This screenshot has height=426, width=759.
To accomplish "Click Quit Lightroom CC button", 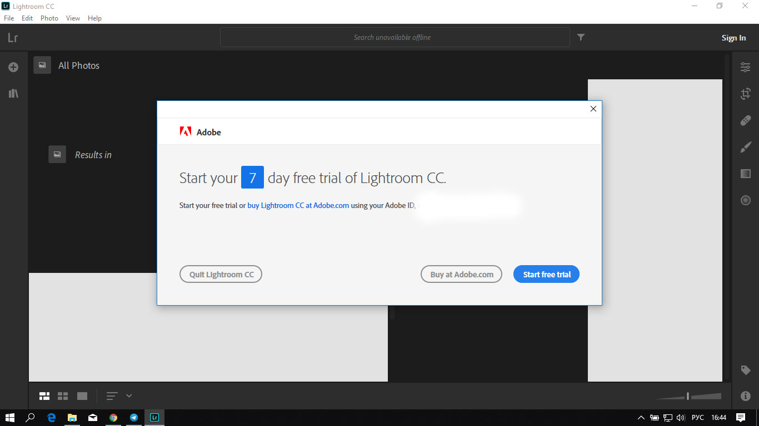I will pyautogui.click(x=221, y=275).
